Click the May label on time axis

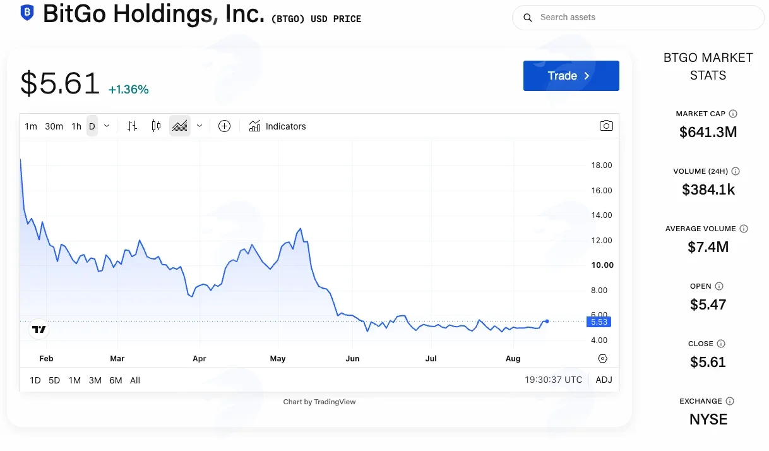[x=278, y=358]
